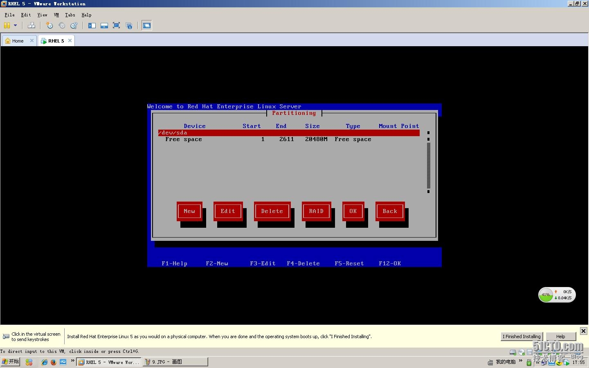The image size is (589, 368).
Task: Click F12-OK hint text
Action: coord(390,264)
